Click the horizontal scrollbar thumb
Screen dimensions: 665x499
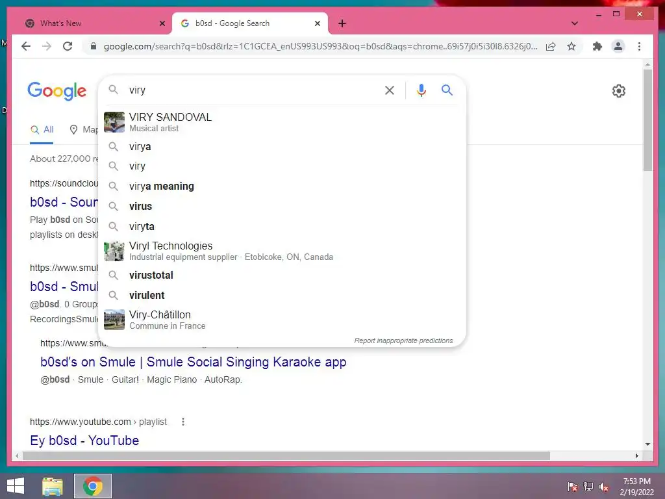(x=286, y=455)
